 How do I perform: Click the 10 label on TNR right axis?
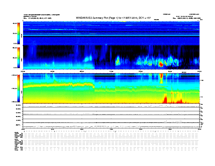(201, 97)
